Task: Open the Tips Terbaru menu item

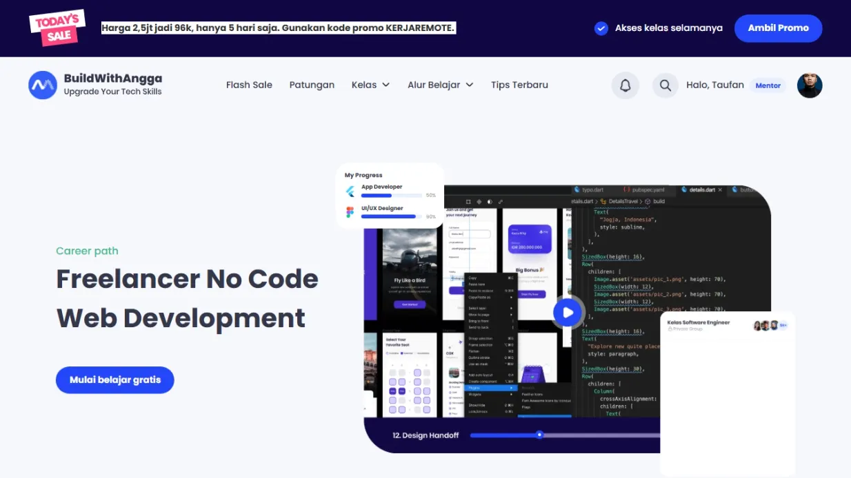Action: (519, 85)
